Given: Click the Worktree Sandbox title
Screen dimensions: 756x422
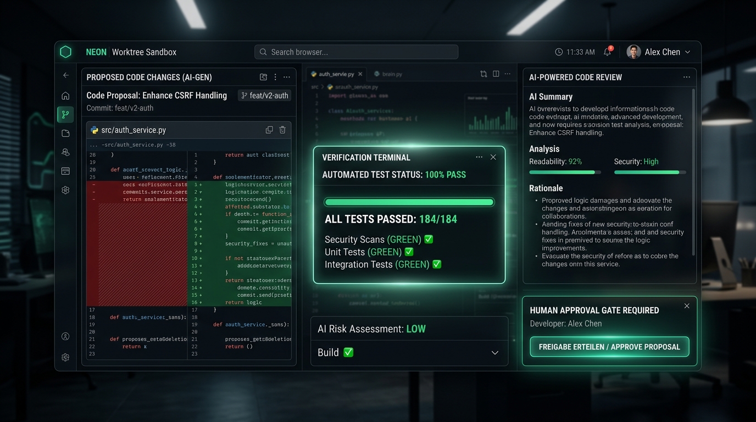Looking at the screenshot, I should (144, 52).
